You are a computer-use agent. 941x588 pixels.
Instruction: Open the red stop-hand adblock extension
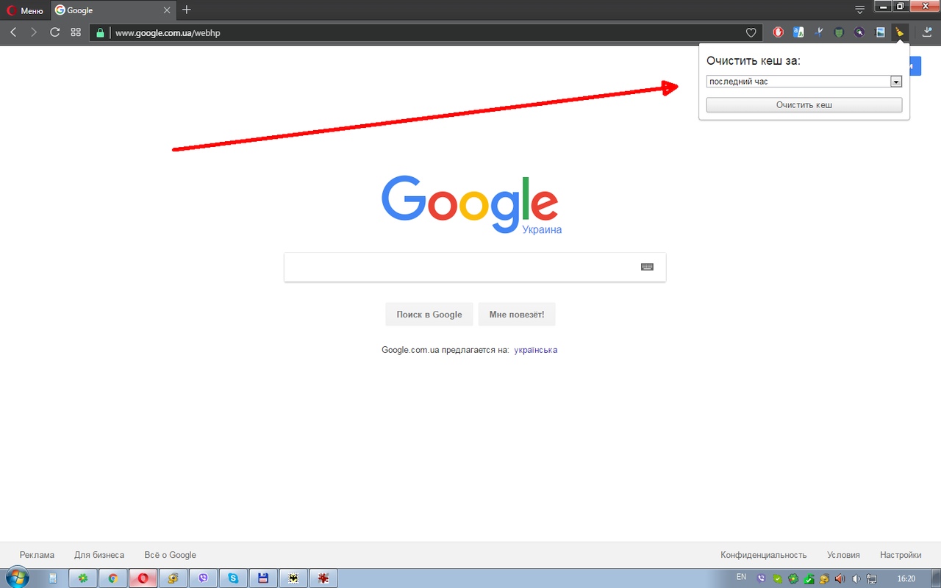click(x=778, y=32)
